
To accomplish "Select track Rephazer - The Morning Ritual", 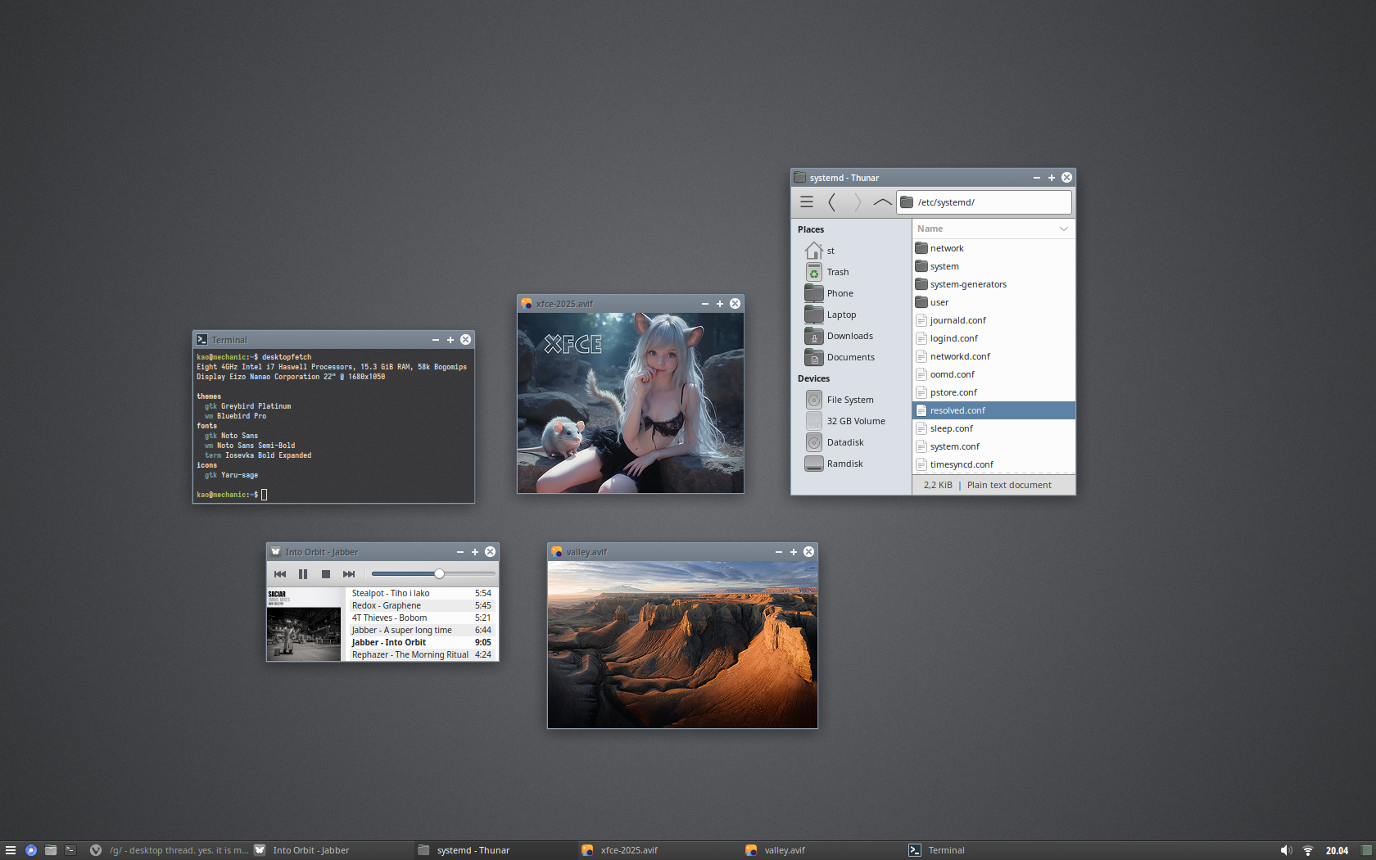I will (421, 654).
